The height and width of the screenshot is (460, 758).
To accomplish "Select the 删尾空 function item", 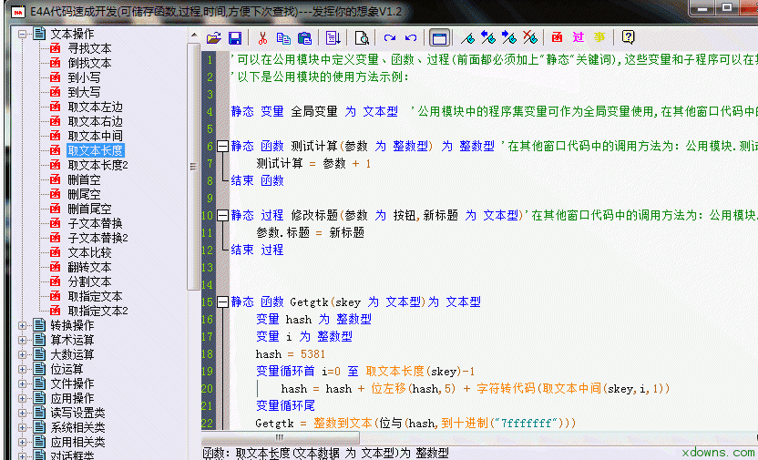I will pos(84,194).
